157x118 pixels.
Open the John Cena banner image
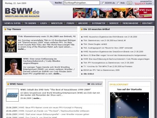79,13
